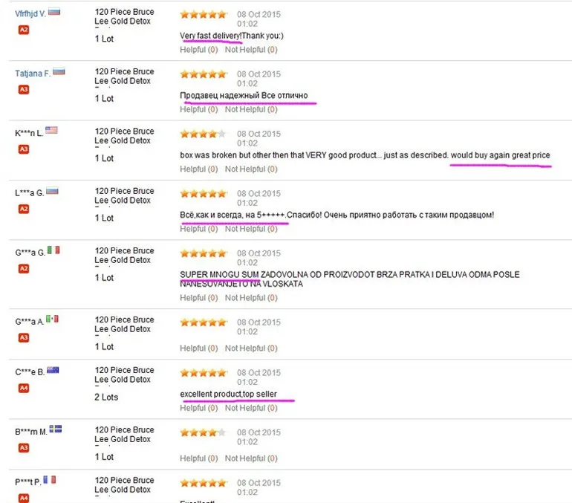Click the flag icon beside Tatjana F.
Viewport: 572px width, 503px height.
pos(59,71)
